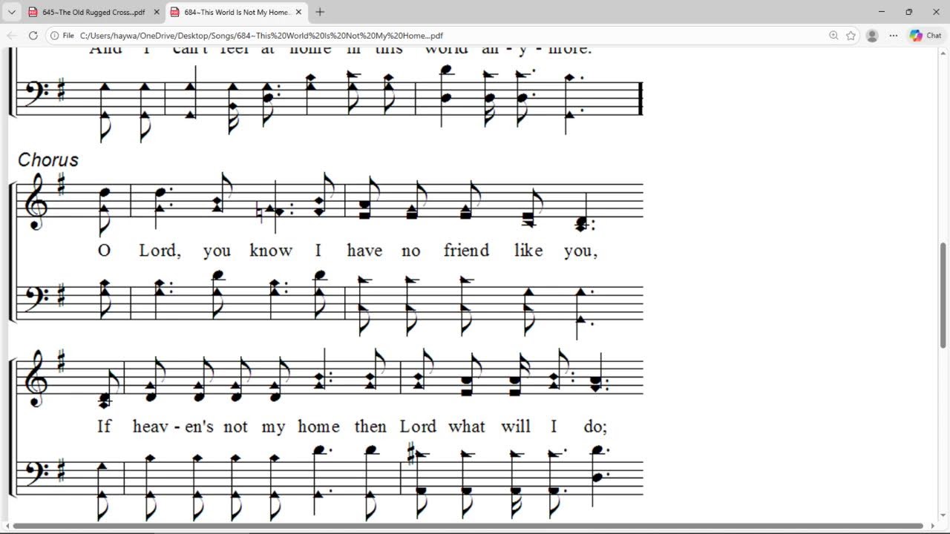950x534 pixels.
Task: Open a new tab with the plus button
Action: (320, 12)
